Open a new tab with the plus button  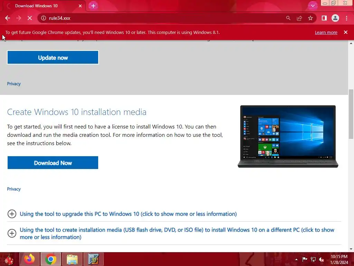[x=93, y=6]
